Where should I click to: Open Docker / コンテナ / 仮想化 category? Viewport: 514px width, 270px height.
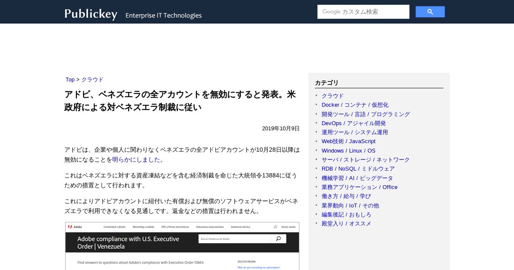tap(355, 105)
